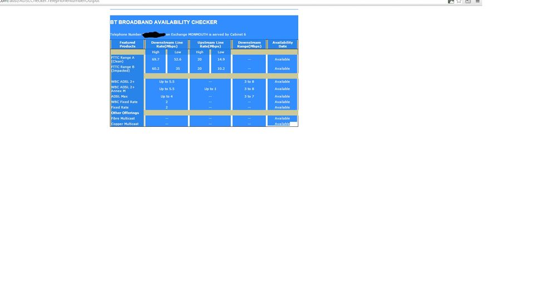
Task: Click the 10.2 upstream low value
Action: (221, 69)
